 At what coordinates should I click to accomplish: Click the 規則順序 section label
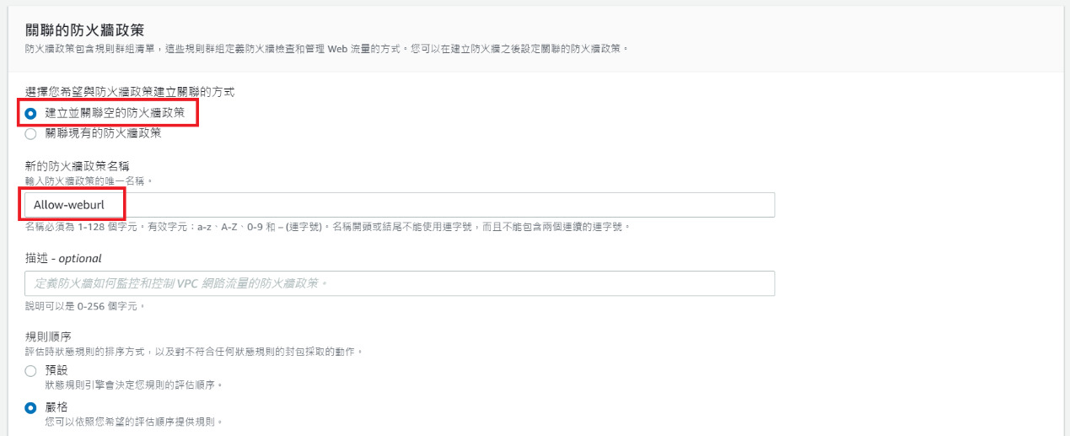(48, 336)
